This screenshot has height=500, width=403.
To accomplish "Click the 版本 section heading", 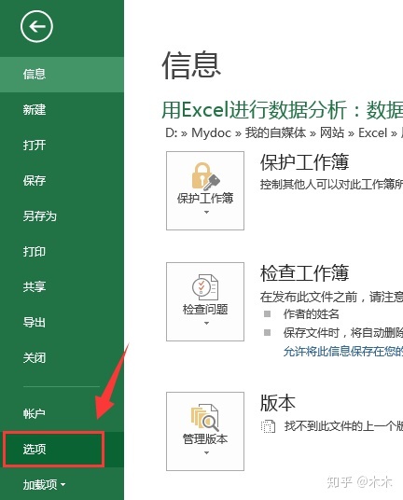I will pos(278,403).
